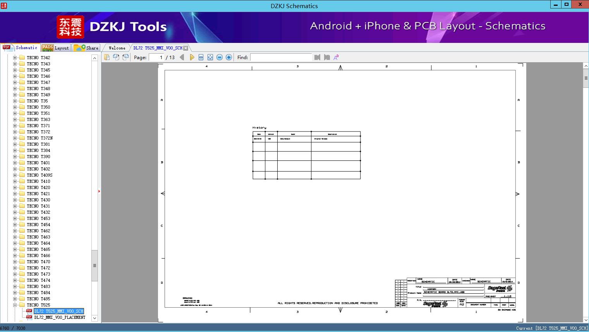Select DL72_MMI_VOO_PLACEMENT in the tree
The height and width of the screenshot is (332, 589).
click(x=60, y=317)
